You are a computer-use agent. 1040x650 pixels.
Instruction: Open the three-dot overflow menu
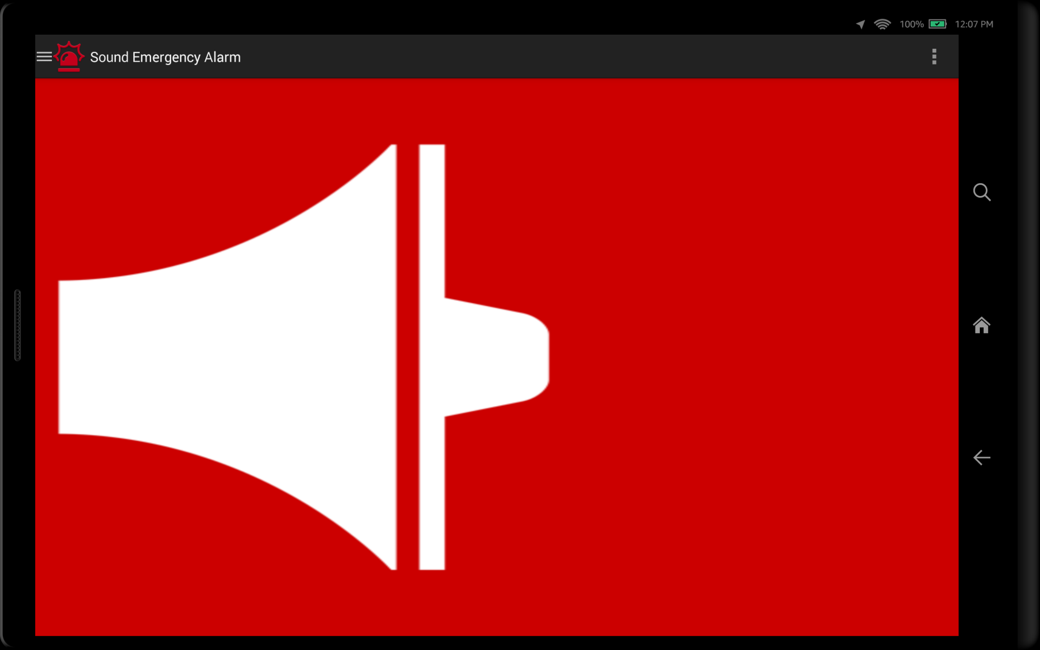(934, 57)
